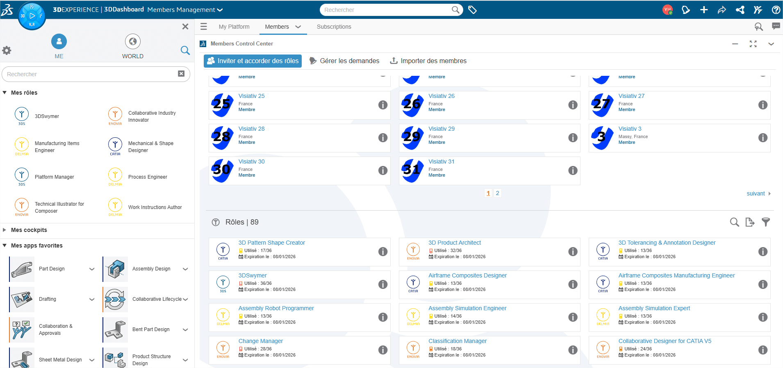
Task: Switch to the Subscriptions tab
Action: click(x=334, y=27)
